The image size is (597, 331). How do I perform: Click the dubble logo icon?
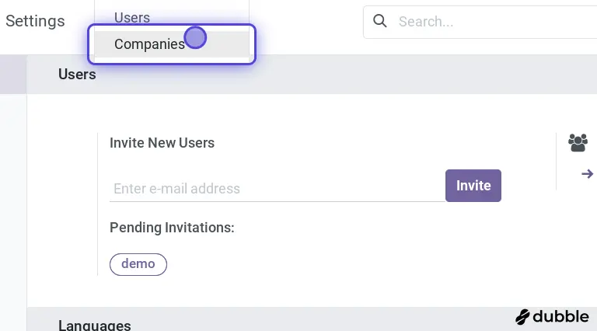pyautogui.click(x=523, y=317)
